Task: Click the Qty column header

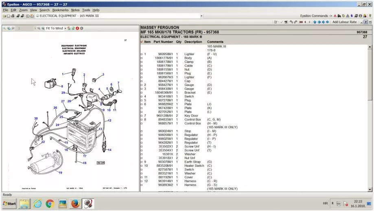Action: 179,42
